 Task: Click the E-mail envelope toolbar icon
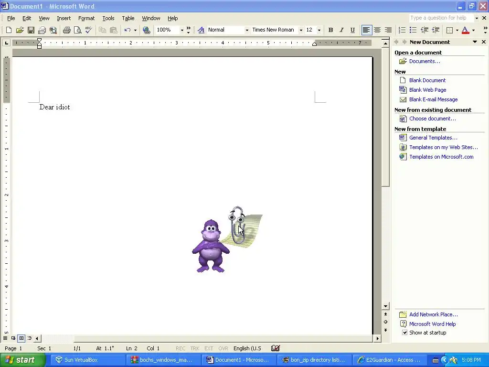[42, 30]
